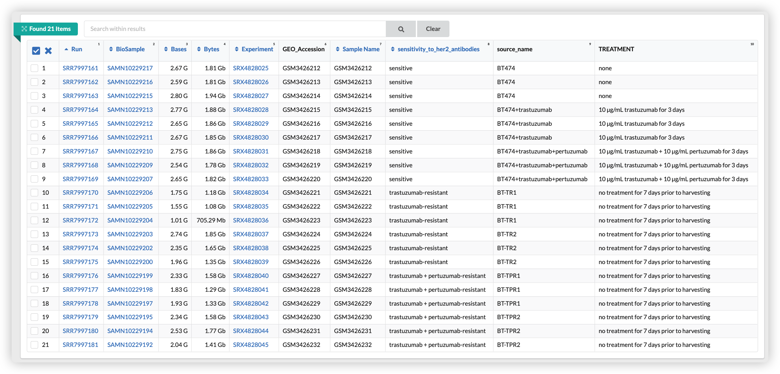Open experiment SRX4828045
This screenshot has width=780, height=374.
pyautogui.click(x=251, y=345)
